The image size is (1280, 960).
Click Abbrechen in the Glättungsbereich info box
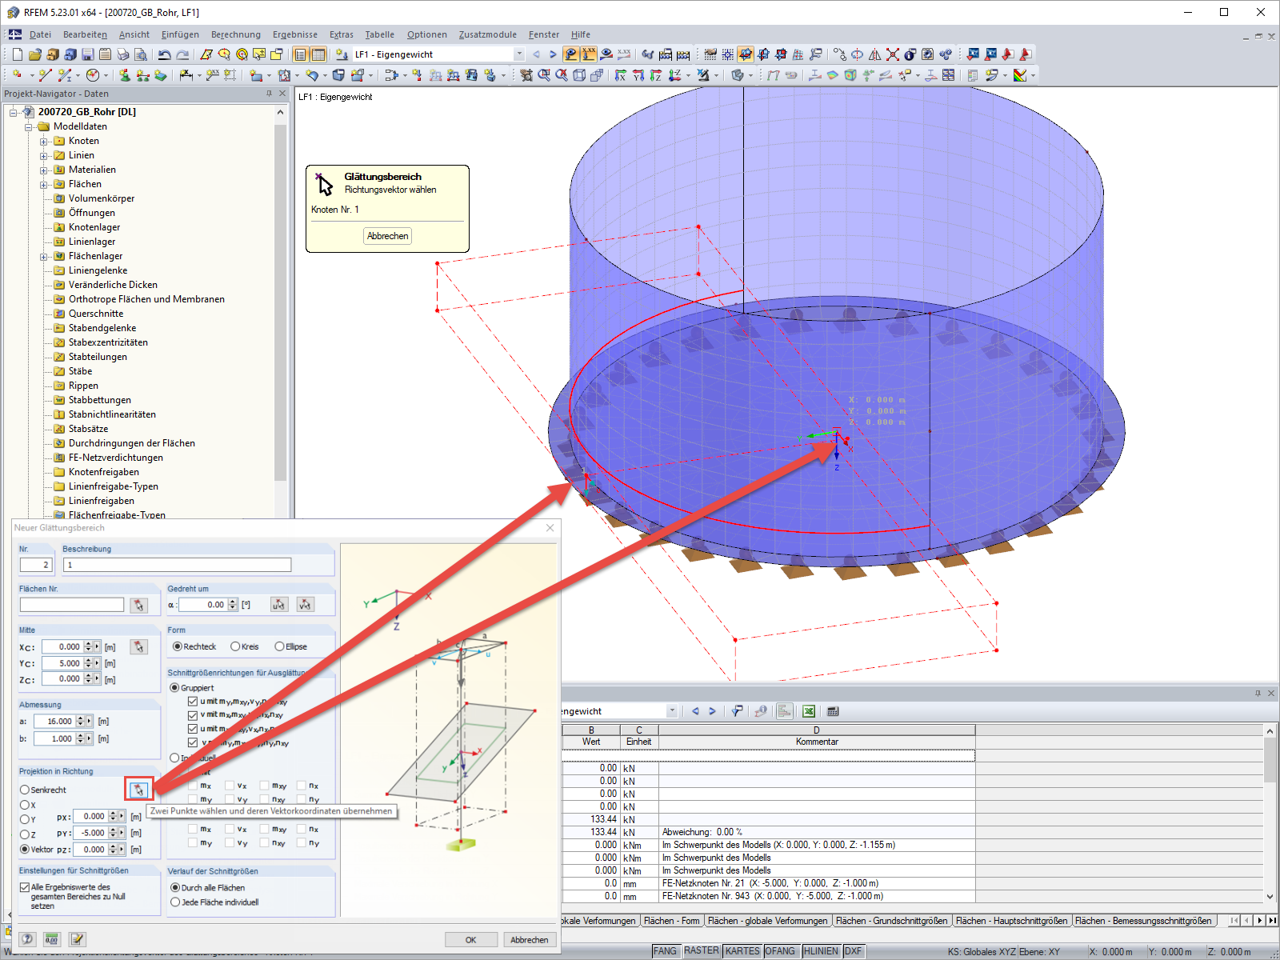pyautogui.click(x=387, y=236)
